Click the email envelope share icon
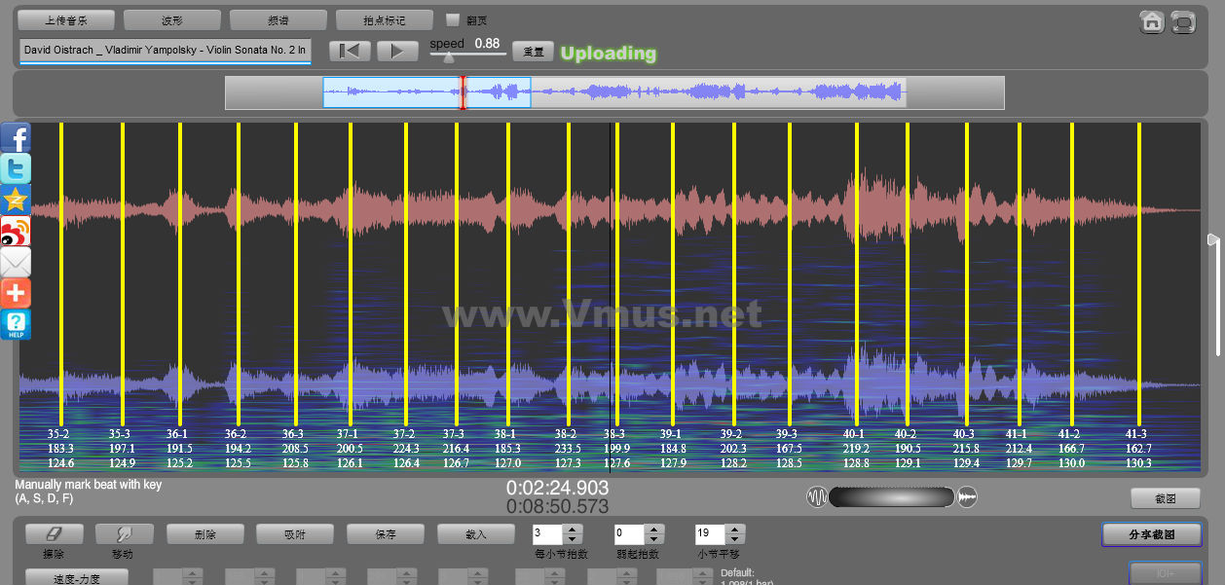The image size is (1225, 585). point(16,262)
